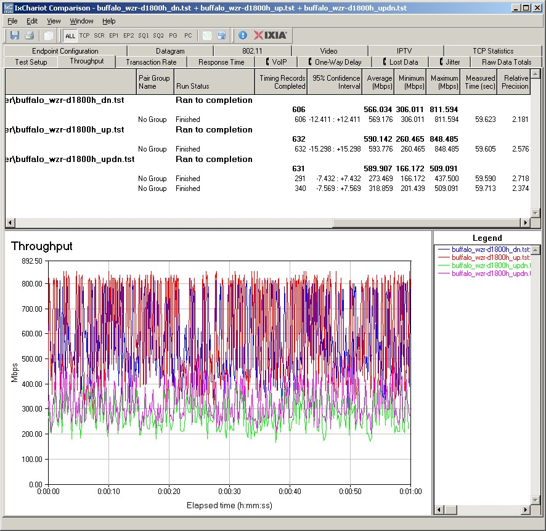The height and width of the screenshot is (531, 546).
Task: Click the results table scroll-right arrow
Action: (526, 223)
